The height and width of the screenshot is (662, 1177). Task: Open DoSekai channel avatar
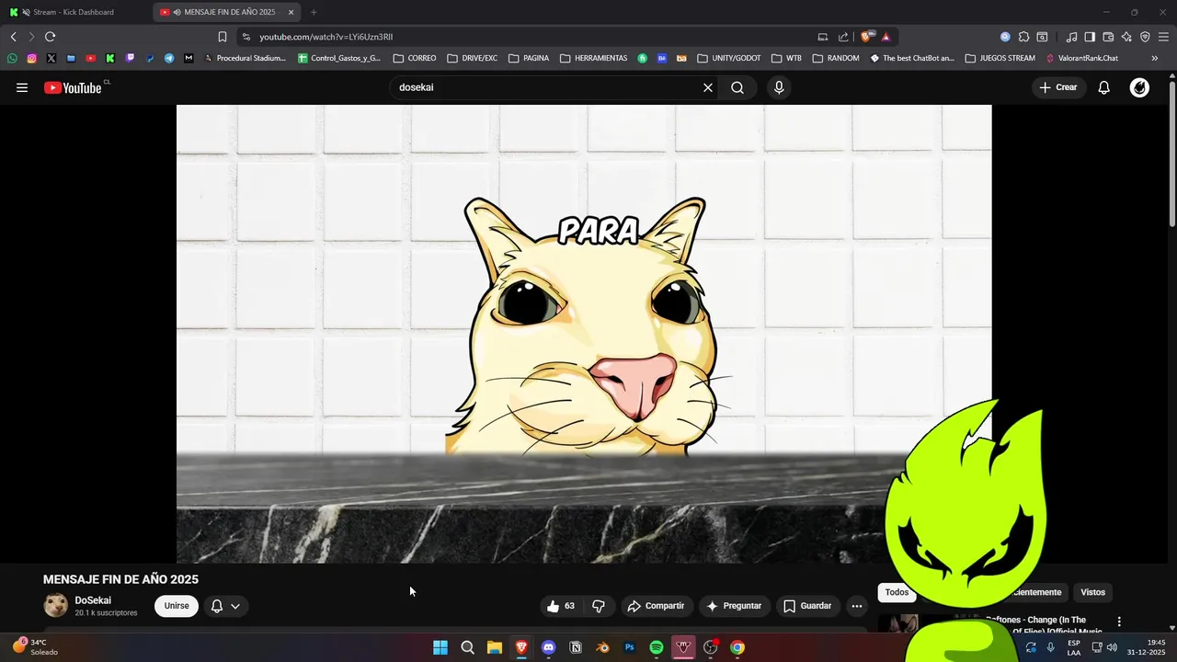click(56, 605)
